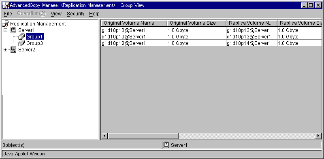Click Server1 text in the status bar
This screenshot has height=159, width=324.
coord(179,145)
